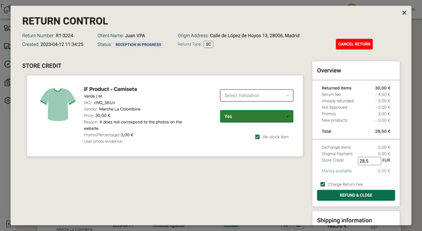Open the green Yes dropdown
The width and height of the screenshot is (422, 231).
tap(256, 116)
